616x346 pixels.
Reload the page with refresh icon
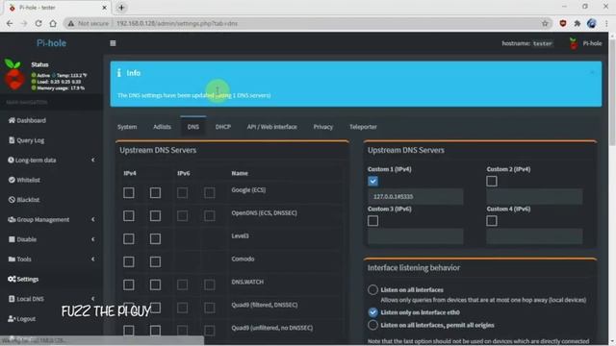(x=38, y=23)
